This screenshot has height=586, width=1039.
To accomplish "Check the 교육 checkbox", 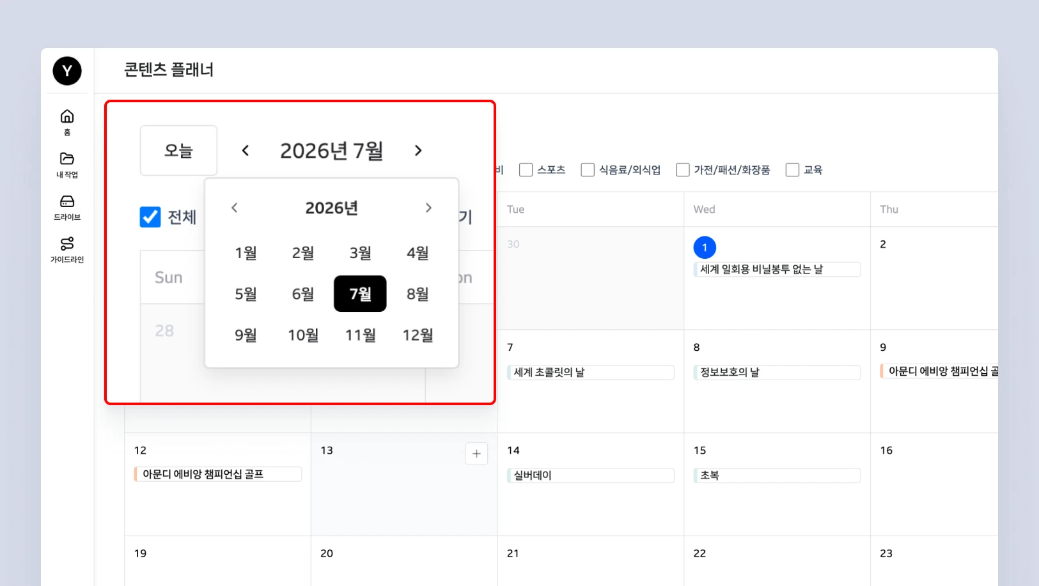I will pos(792,170).
